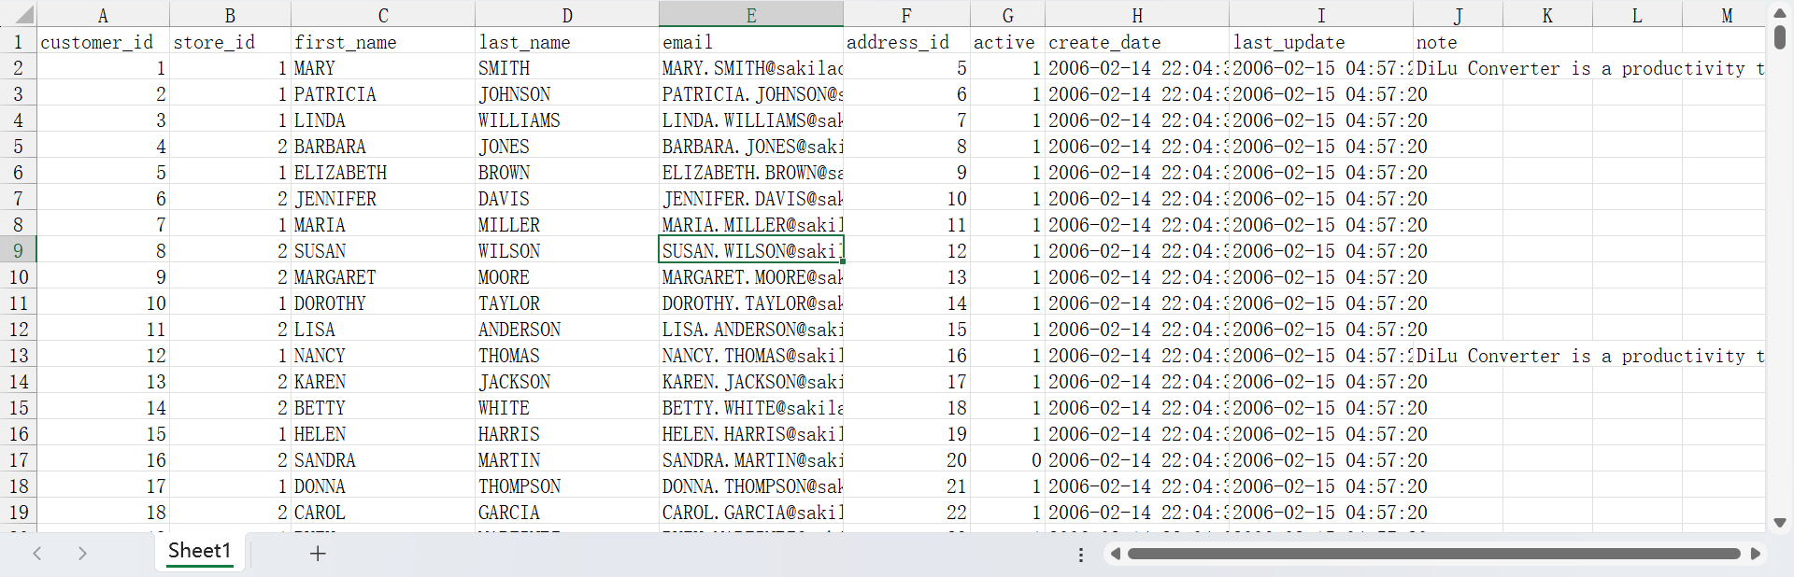
Task: Click the vertical scrollbar down arrow
Action: (1780, 523)
